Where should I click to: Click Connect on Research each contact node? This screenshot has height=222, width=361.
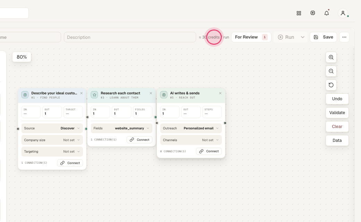click(140, 140)
